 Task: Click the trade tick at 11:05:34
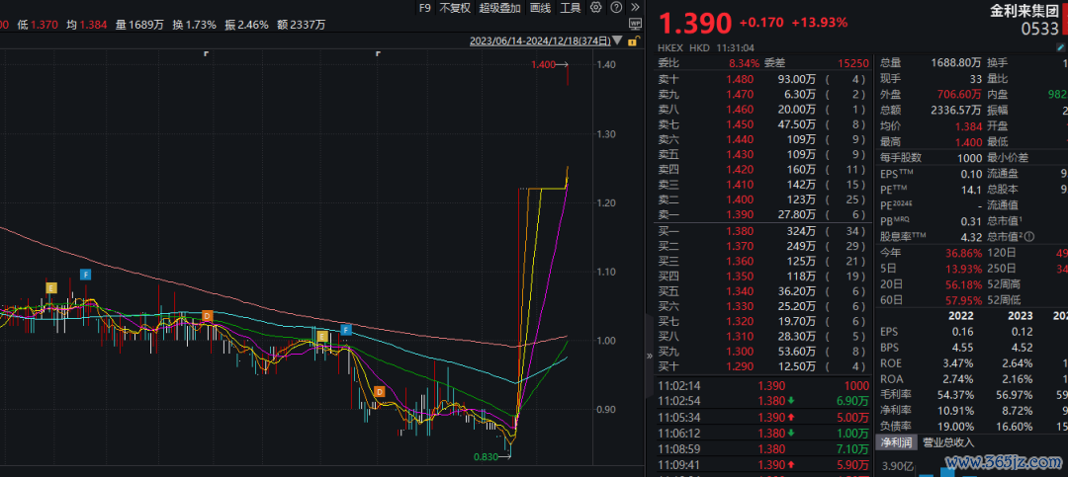[764, 417]
